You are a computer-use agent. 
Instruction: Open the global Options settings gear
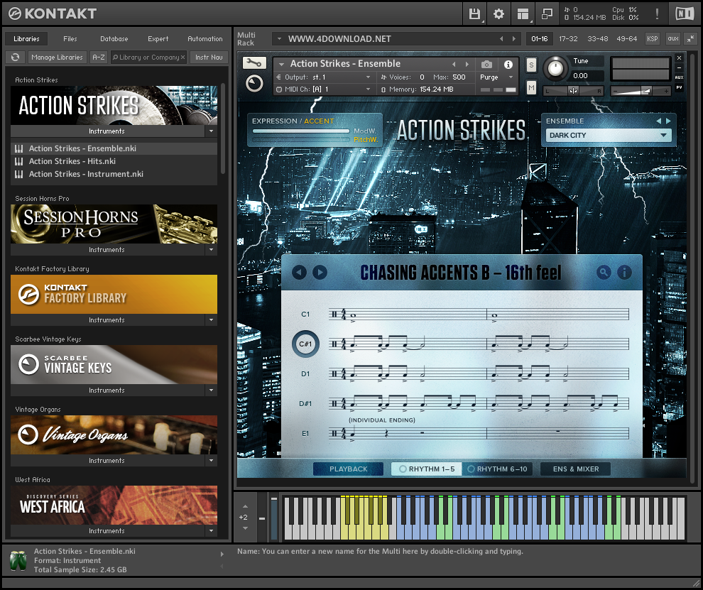point(498,13)
